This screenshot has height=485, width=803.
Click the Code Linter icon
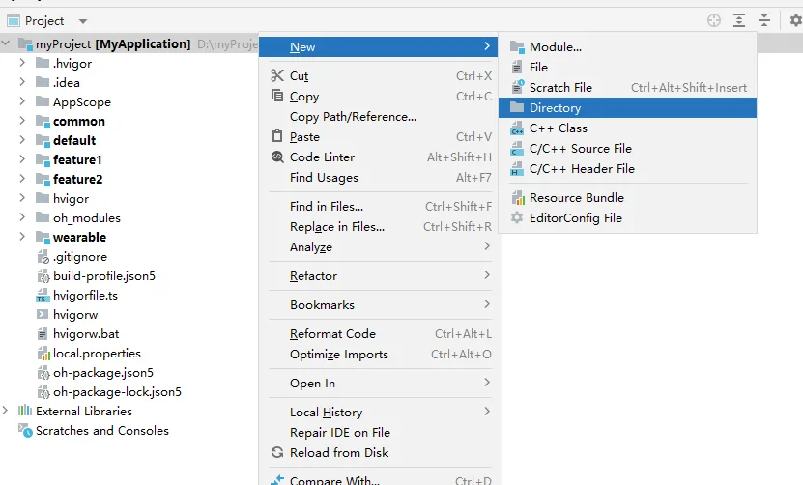coord(277,157)
